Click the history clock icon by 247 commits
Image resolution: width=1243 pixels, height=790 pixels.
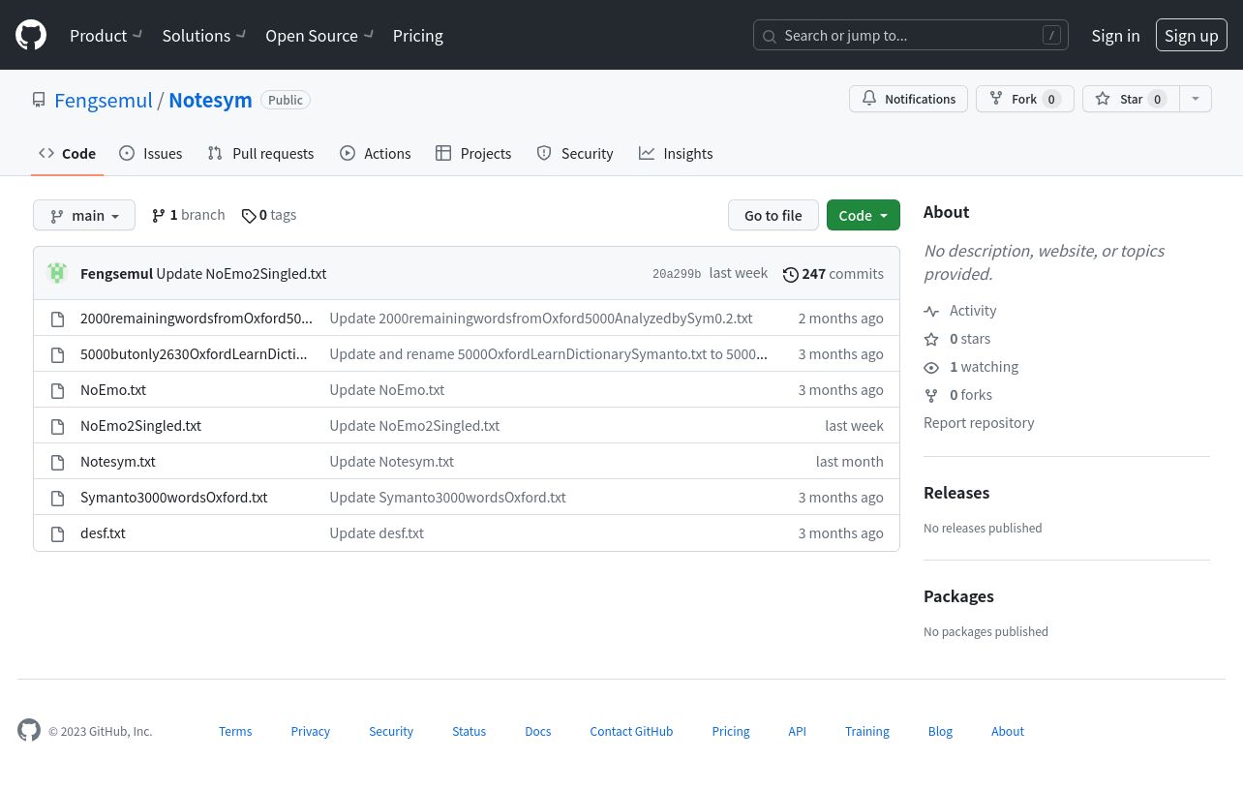coord(791,274)
